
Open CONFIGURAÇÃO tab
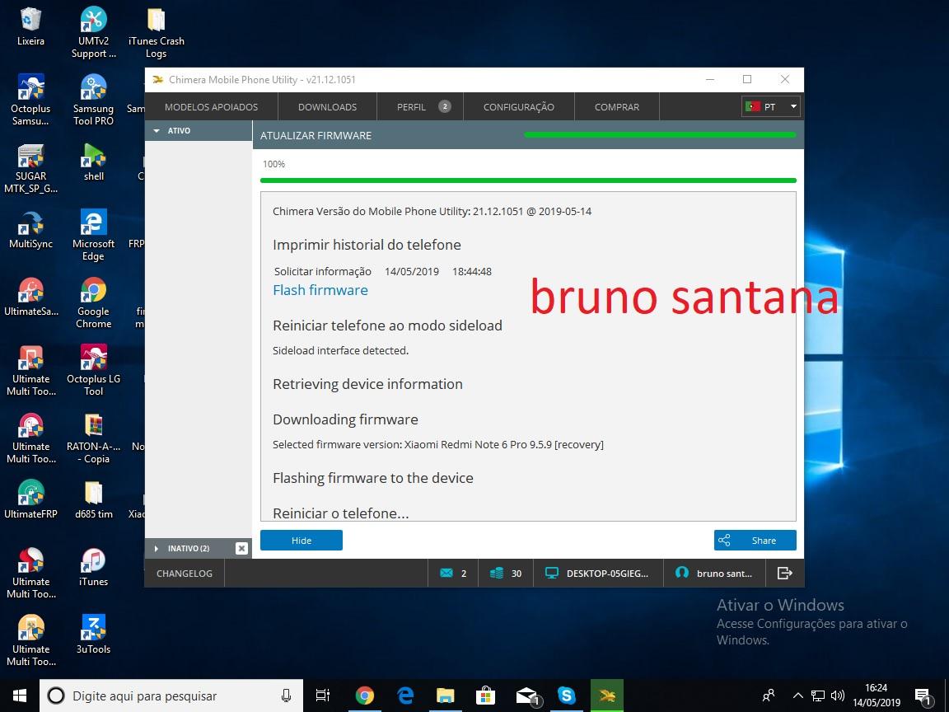(x=519, y=106)
